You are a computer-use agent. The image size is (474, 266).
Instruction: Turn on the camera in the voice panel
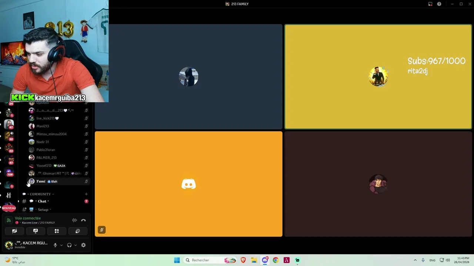point(14,231)
